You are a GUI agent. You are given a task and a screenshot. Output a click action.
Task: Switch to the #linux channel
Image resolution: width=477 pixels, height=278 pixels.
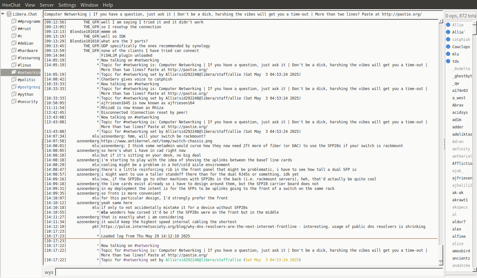24,65
